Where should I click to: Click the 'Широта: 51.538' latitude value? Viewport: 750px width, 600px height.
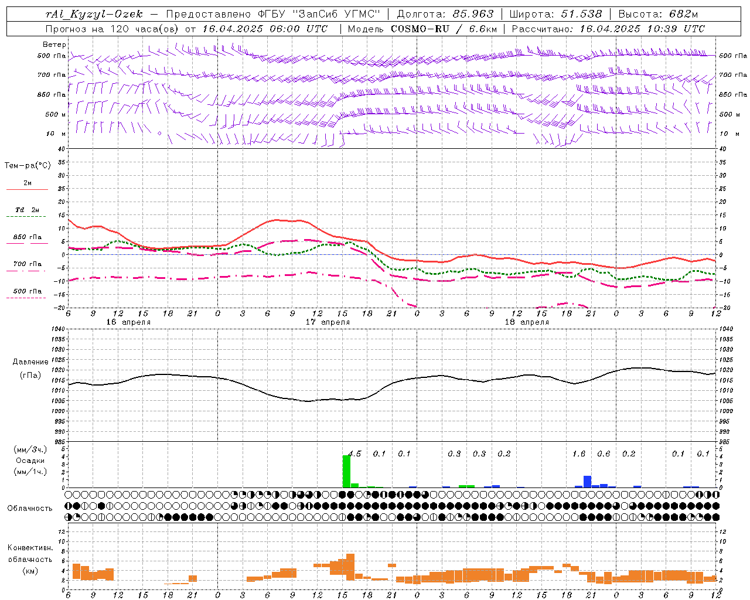tap(556, 14)
